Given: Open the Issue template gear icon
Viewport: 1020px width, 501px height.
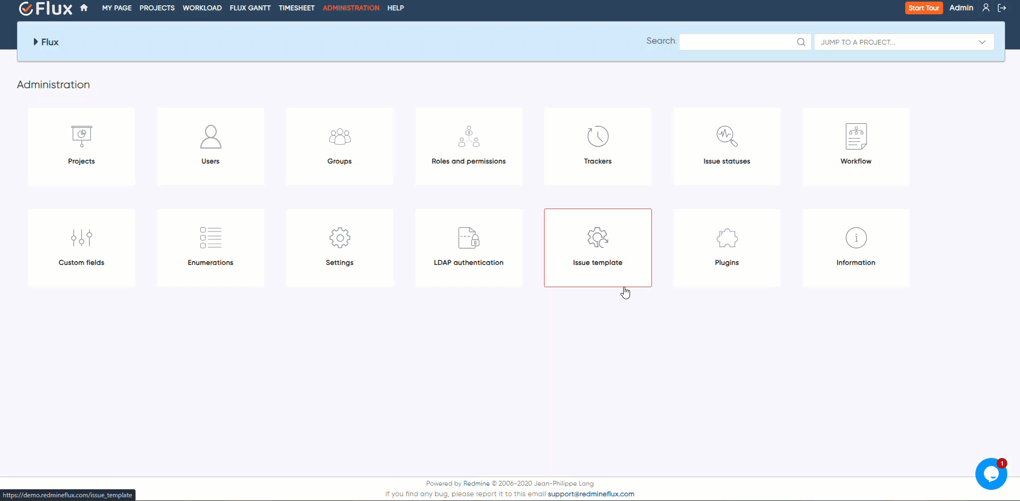Looking at the screenshot, I should point(598,238).
